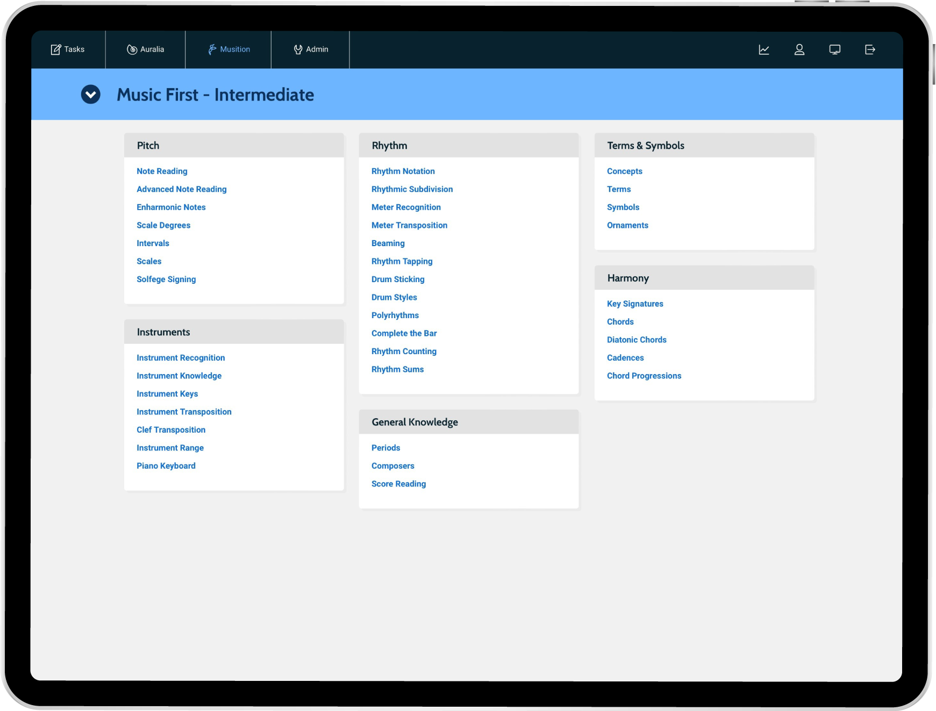936x711 pixels.
Task: Expand the Music First syllabus dropdown chevron
Action: coord(91,95)
